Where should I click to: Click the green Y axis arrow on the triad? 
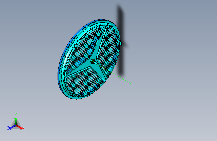point(16,121)
